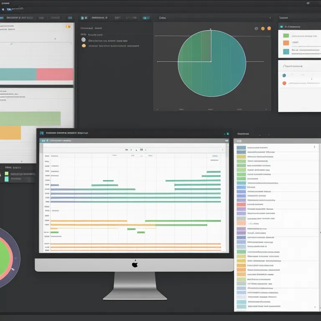Click the orange badge in top-left chart panel

click(x=68, y=27)
